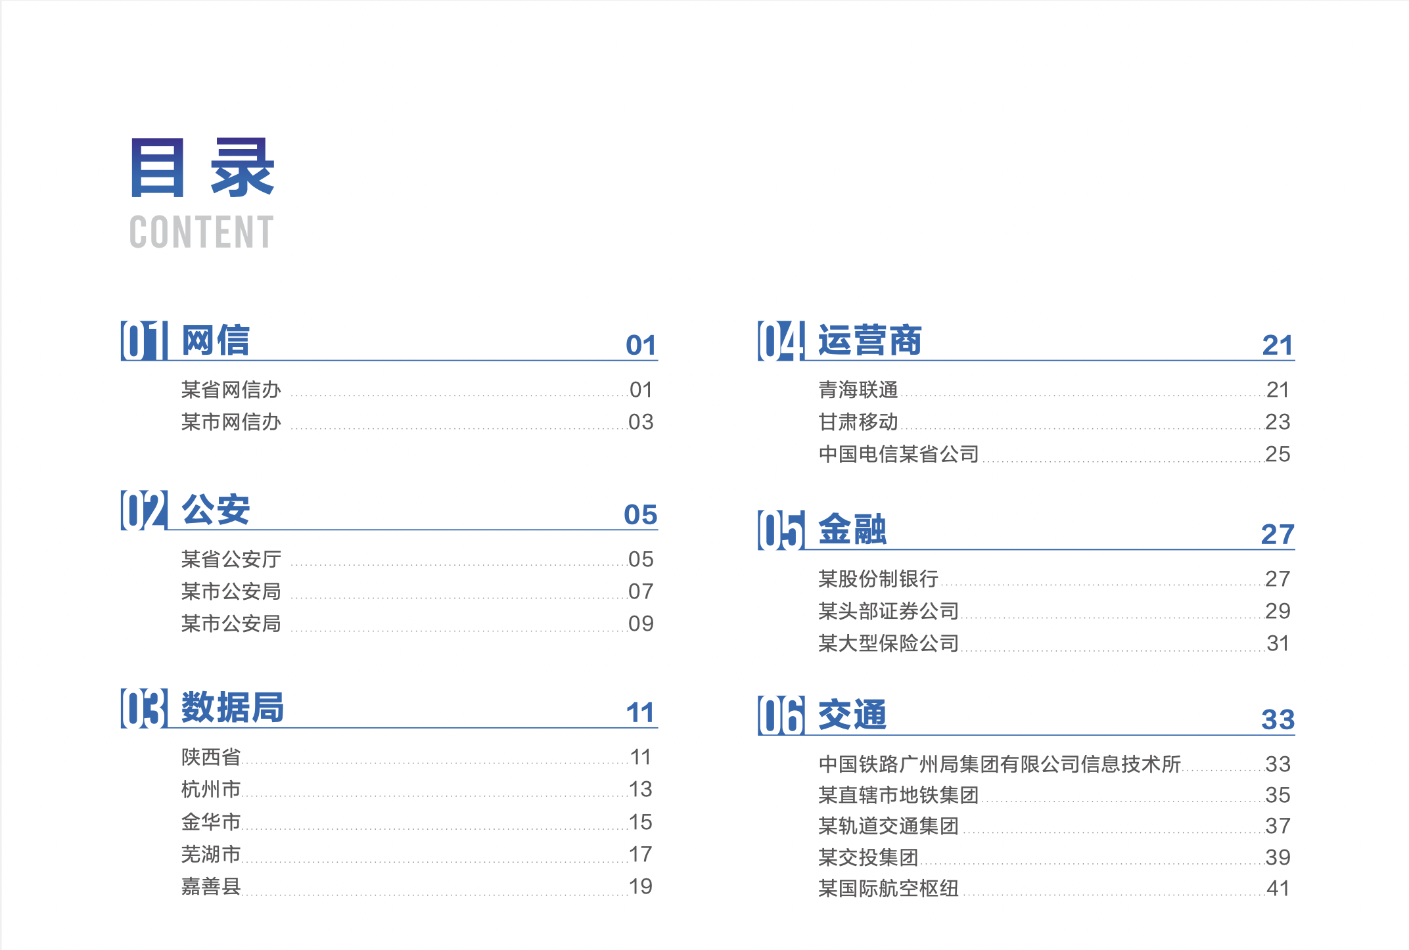Open 某省公安厅 case study
1409x950 pixels.
[x=231, y=559]
